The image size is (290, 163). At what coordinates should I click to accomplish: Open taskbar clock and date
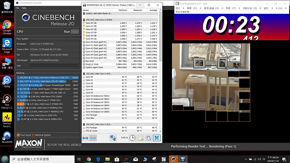[x=273, y=159]
